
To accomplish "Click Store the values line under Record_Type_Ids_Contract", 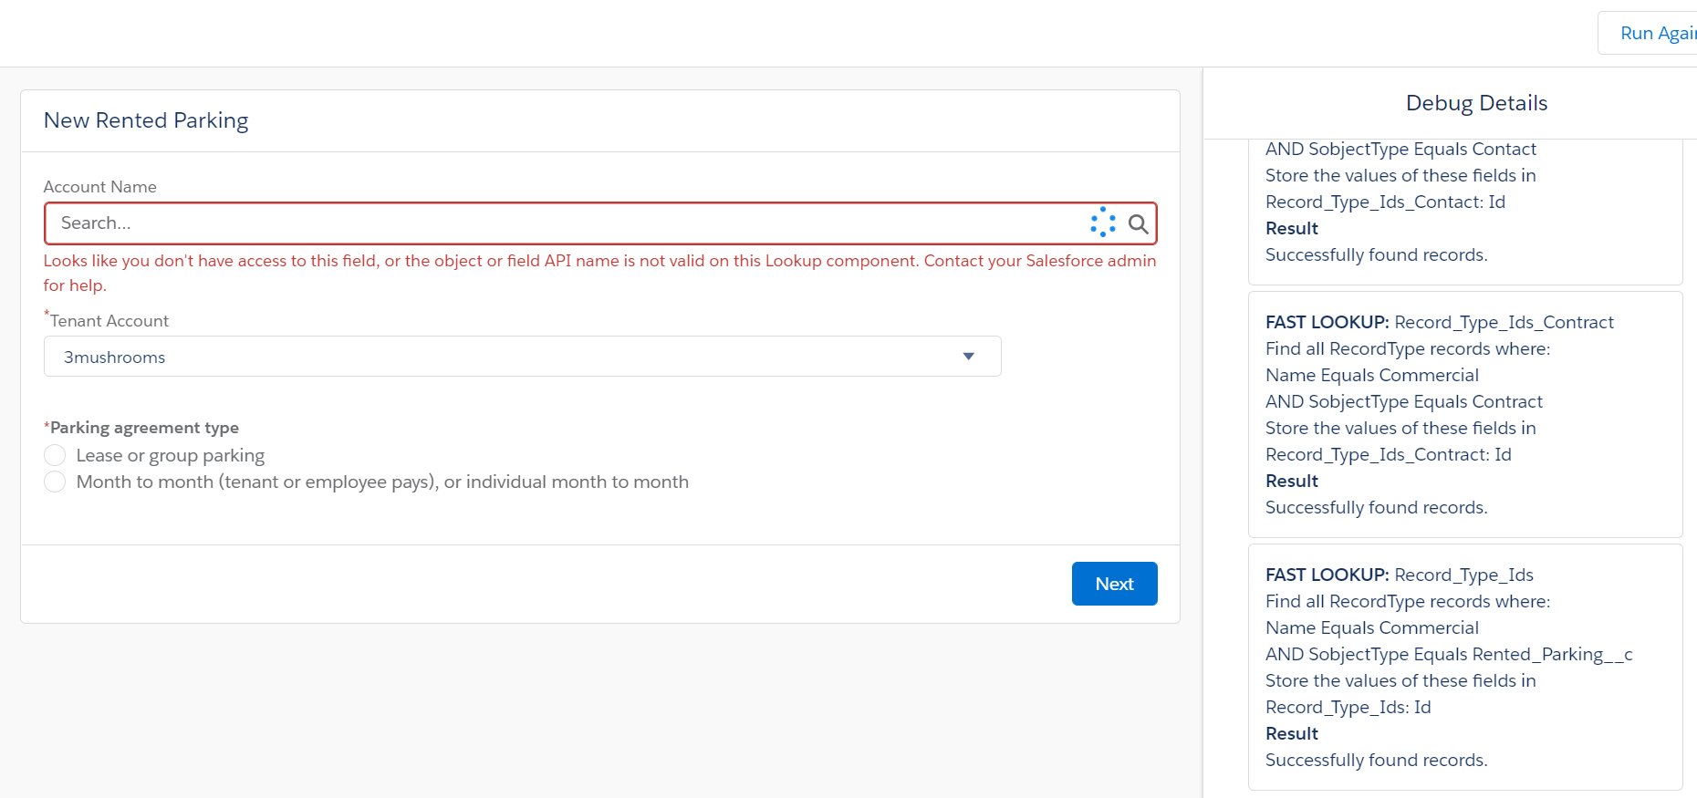I will point(1400,428).
